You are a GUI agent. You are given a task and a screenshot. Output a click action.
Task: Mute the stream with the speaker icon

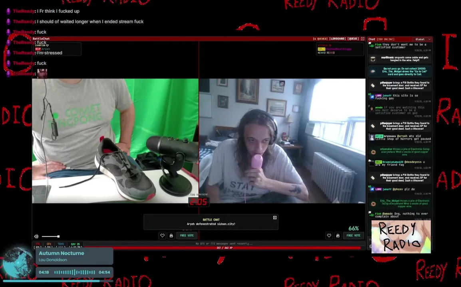tap(36, 236)
